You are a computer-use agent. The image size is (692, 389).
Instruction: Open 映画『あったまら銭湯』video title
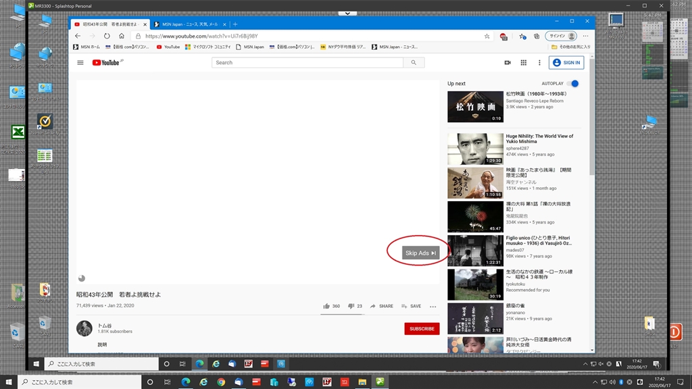point(539,172)
